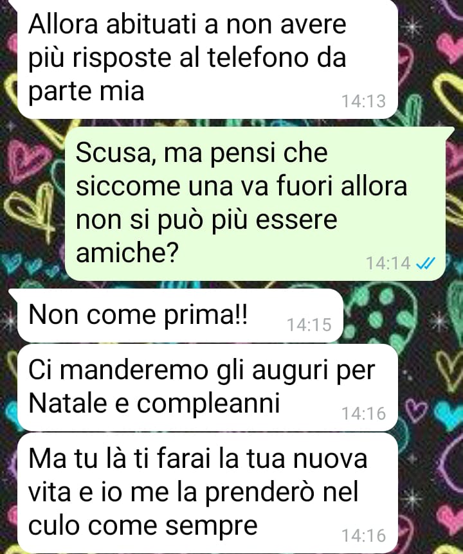Click the 14:15 timestamp
Image resolution: width=463 pixels, height=554 pixels.
click(309, 325)
